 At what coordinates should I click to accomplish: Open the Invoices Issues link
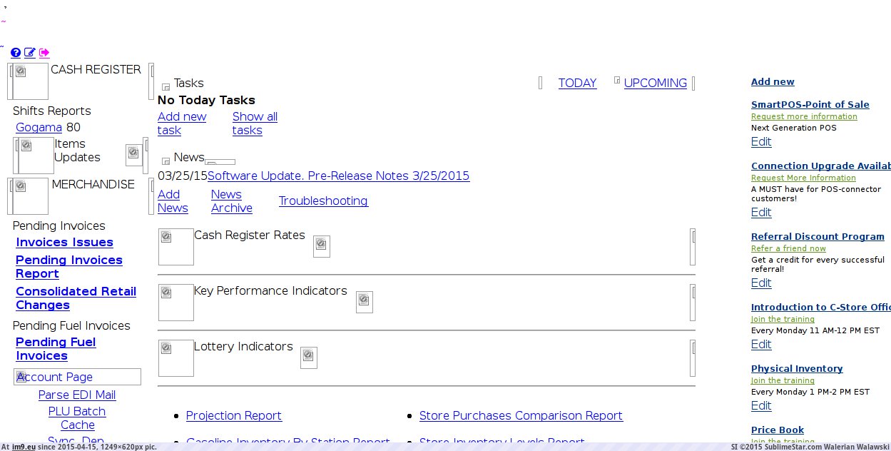click(64, 243)
